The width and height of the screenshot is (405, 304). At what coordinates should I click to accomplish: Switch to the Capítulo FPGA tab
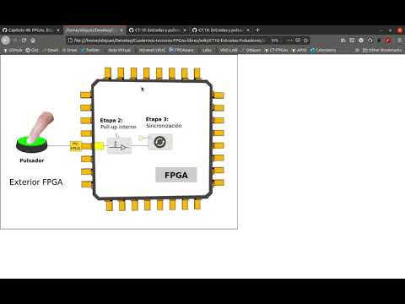click(x=31, y=30)
